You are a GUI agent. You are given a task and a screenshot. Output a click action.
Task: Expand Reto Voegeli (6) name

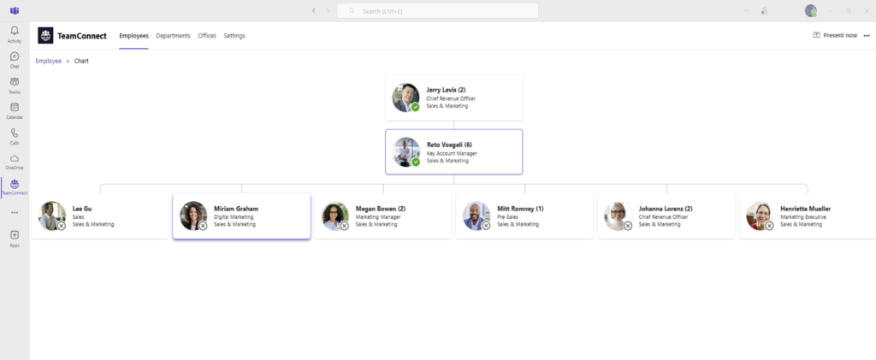(x=449, y=145)
